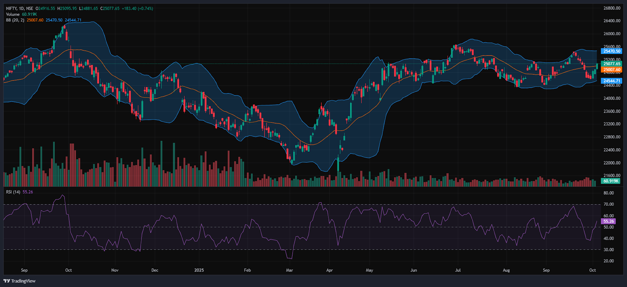
Task: Click the 2025 label on time axis
Action: [x=199, y=270]
